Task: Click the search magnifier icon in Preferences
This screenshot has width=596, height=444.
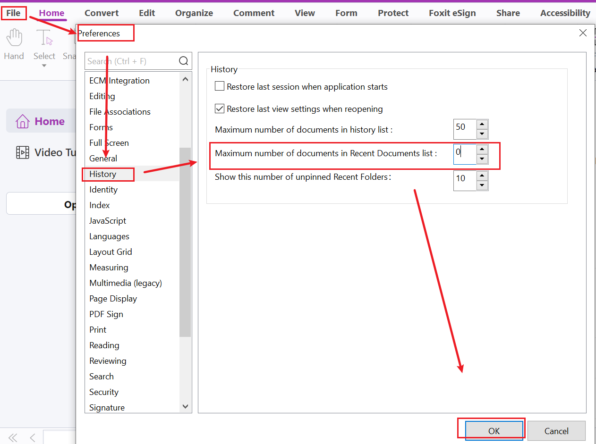Action: (x=184, y=61)
